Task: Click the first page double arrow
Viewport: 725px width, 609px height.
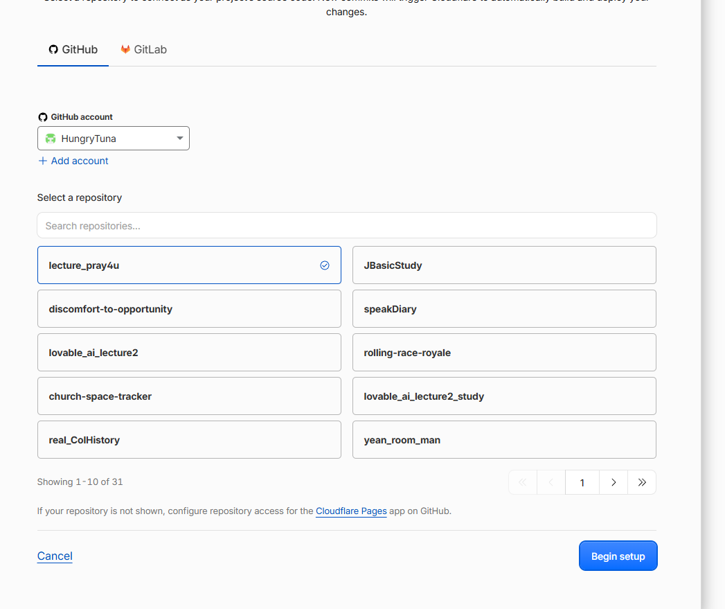Action: [523, 482]
